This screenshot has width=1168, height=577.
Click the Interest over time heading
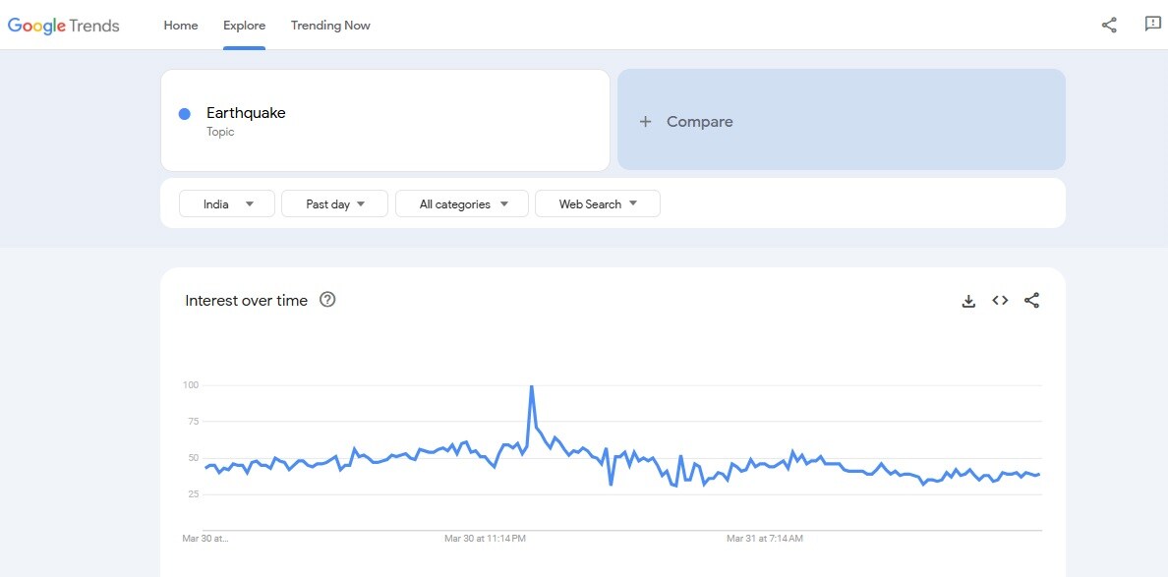(246, 301)
